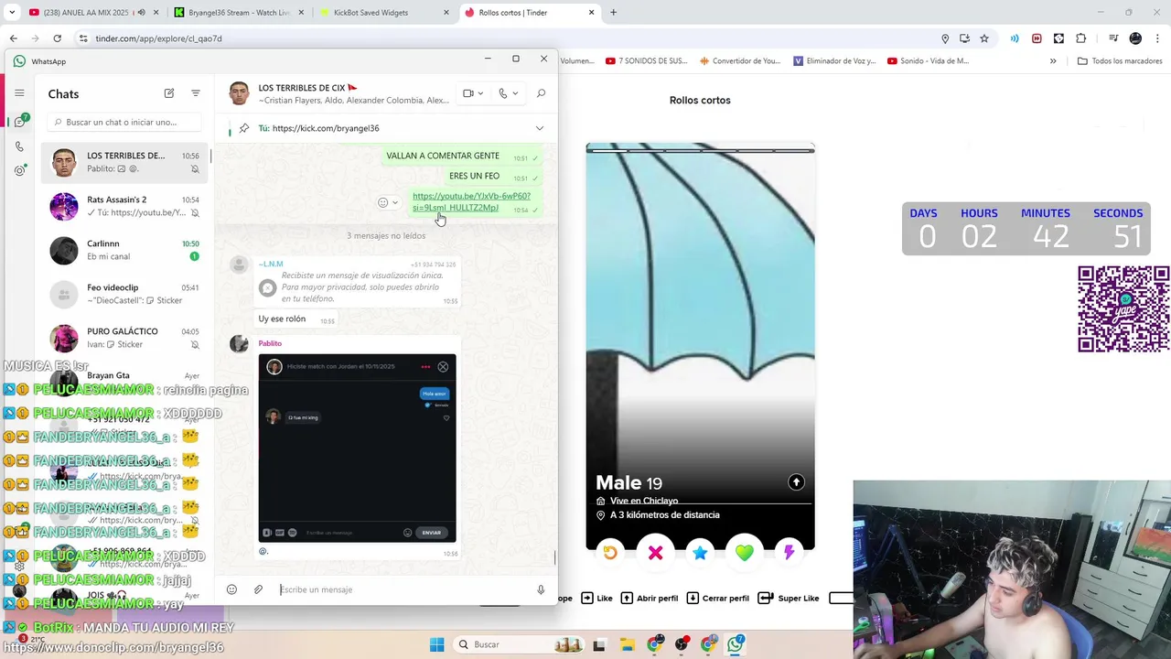
Task: Open the reaction menu chevron beside the link
Action: [395, 202]
